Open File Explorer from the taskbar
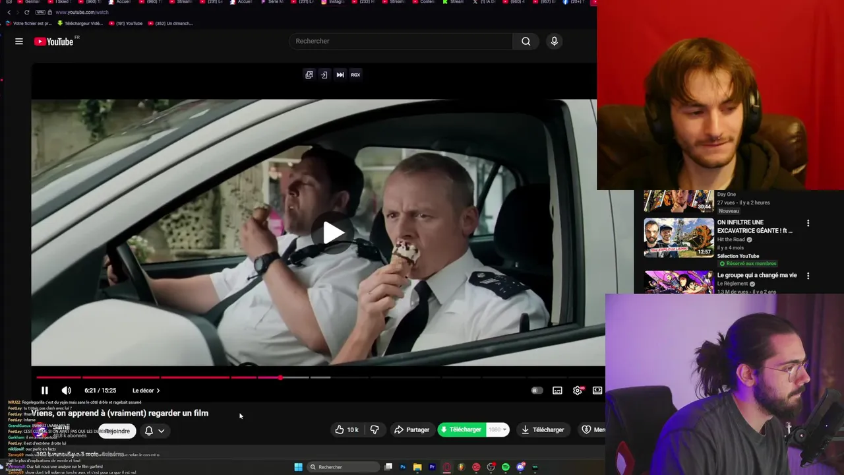 tap(417, 467)
